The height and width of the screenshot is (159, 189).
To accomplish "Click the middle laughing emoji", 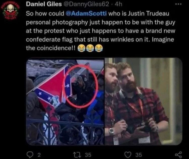I will [x=90, y=48].
